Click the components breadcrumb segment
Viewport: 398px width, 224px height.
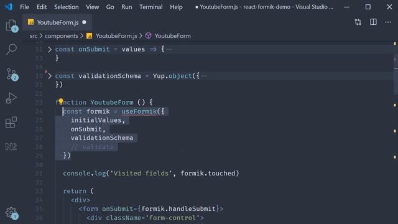[62, 36]
